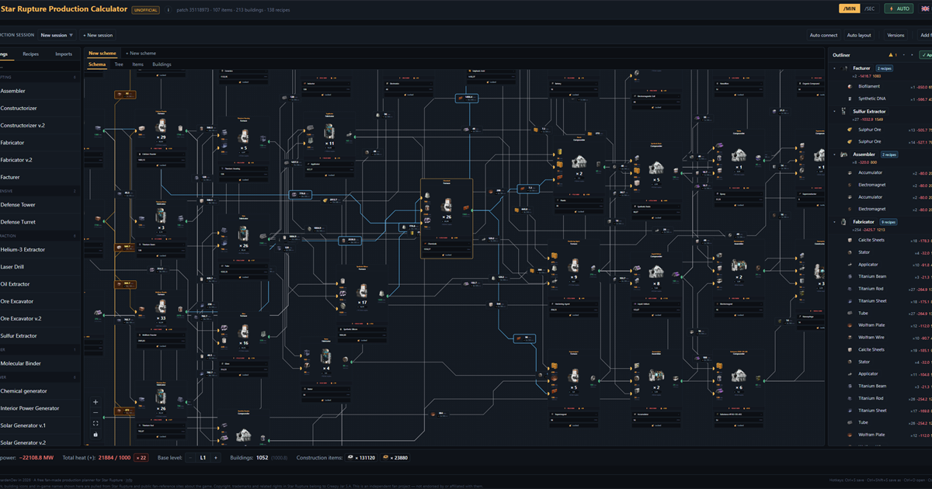Switch rate units to /MIN
The width and height of the screenshot is (932, 489).
coord(849,9)
